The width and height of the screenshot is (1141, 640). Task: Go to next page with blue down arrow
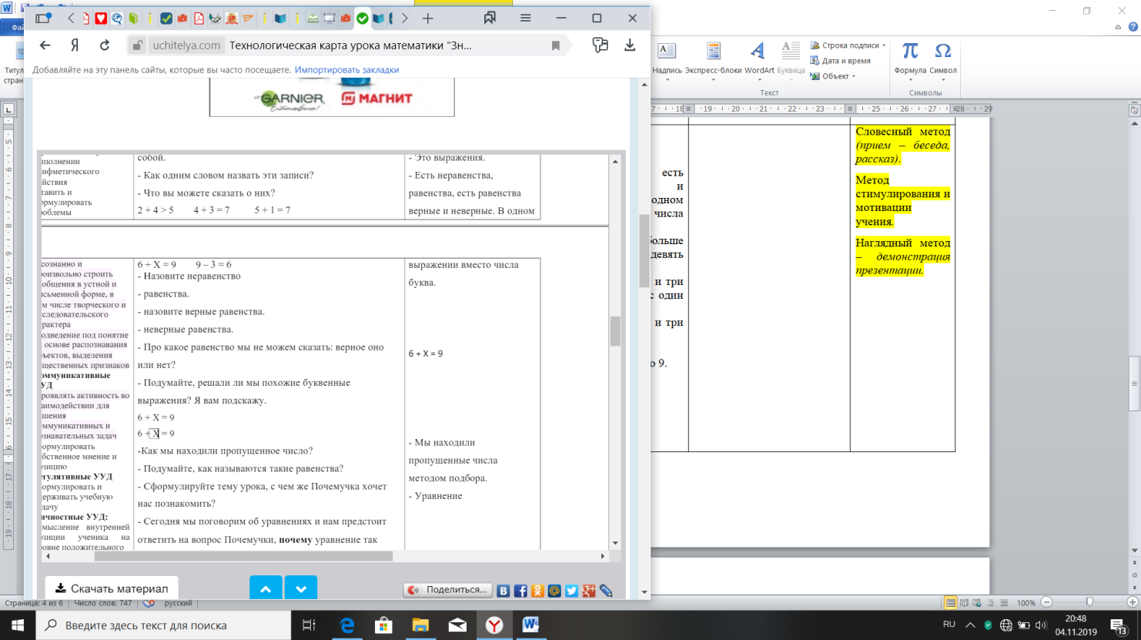[301, 588]
